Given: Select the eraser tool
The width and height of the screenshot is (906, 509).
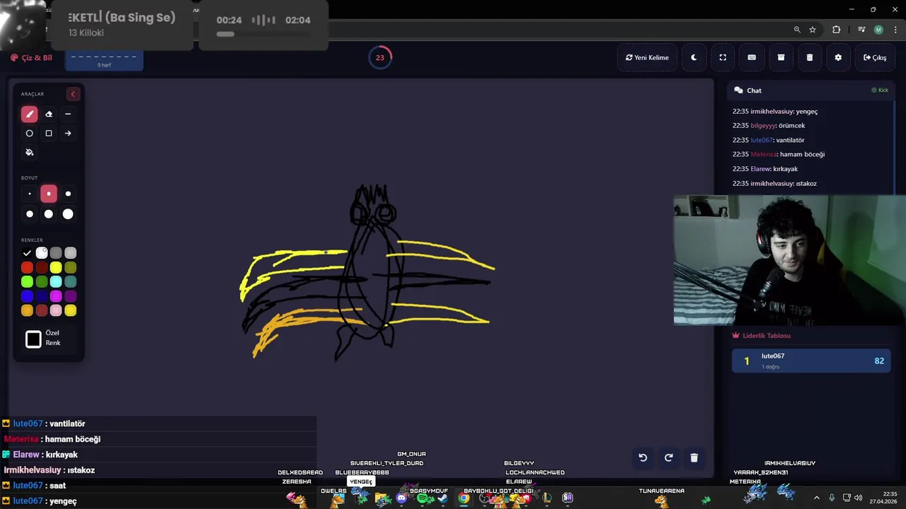Looking at the screenshot, I should 49,114.
